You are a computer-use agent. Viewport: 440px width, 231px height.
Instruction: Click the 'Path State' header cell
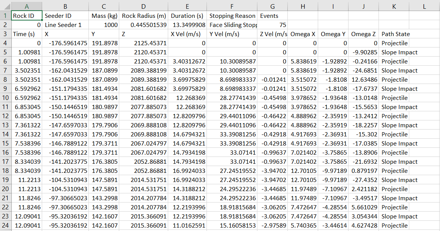(394, 34)
